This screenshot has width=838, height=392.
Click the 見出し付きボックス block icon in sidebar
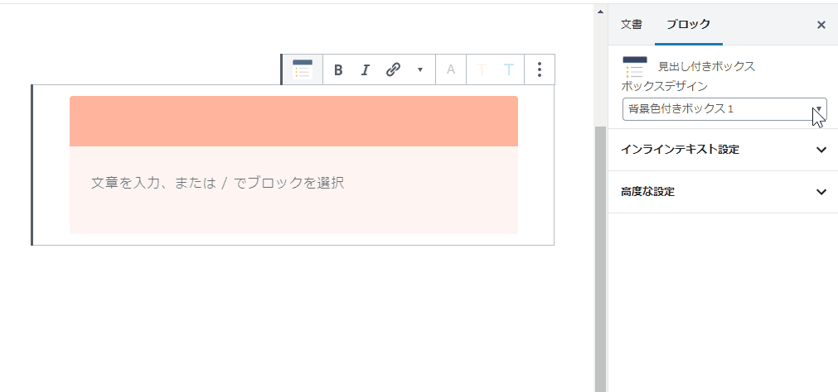tap(635, 67)
